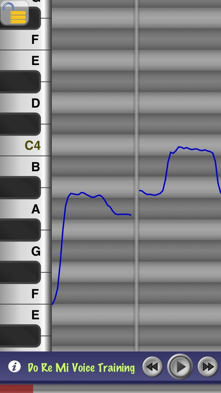Play the A piano key
This screenshot has width=221, height=393.
coord(26,209)
